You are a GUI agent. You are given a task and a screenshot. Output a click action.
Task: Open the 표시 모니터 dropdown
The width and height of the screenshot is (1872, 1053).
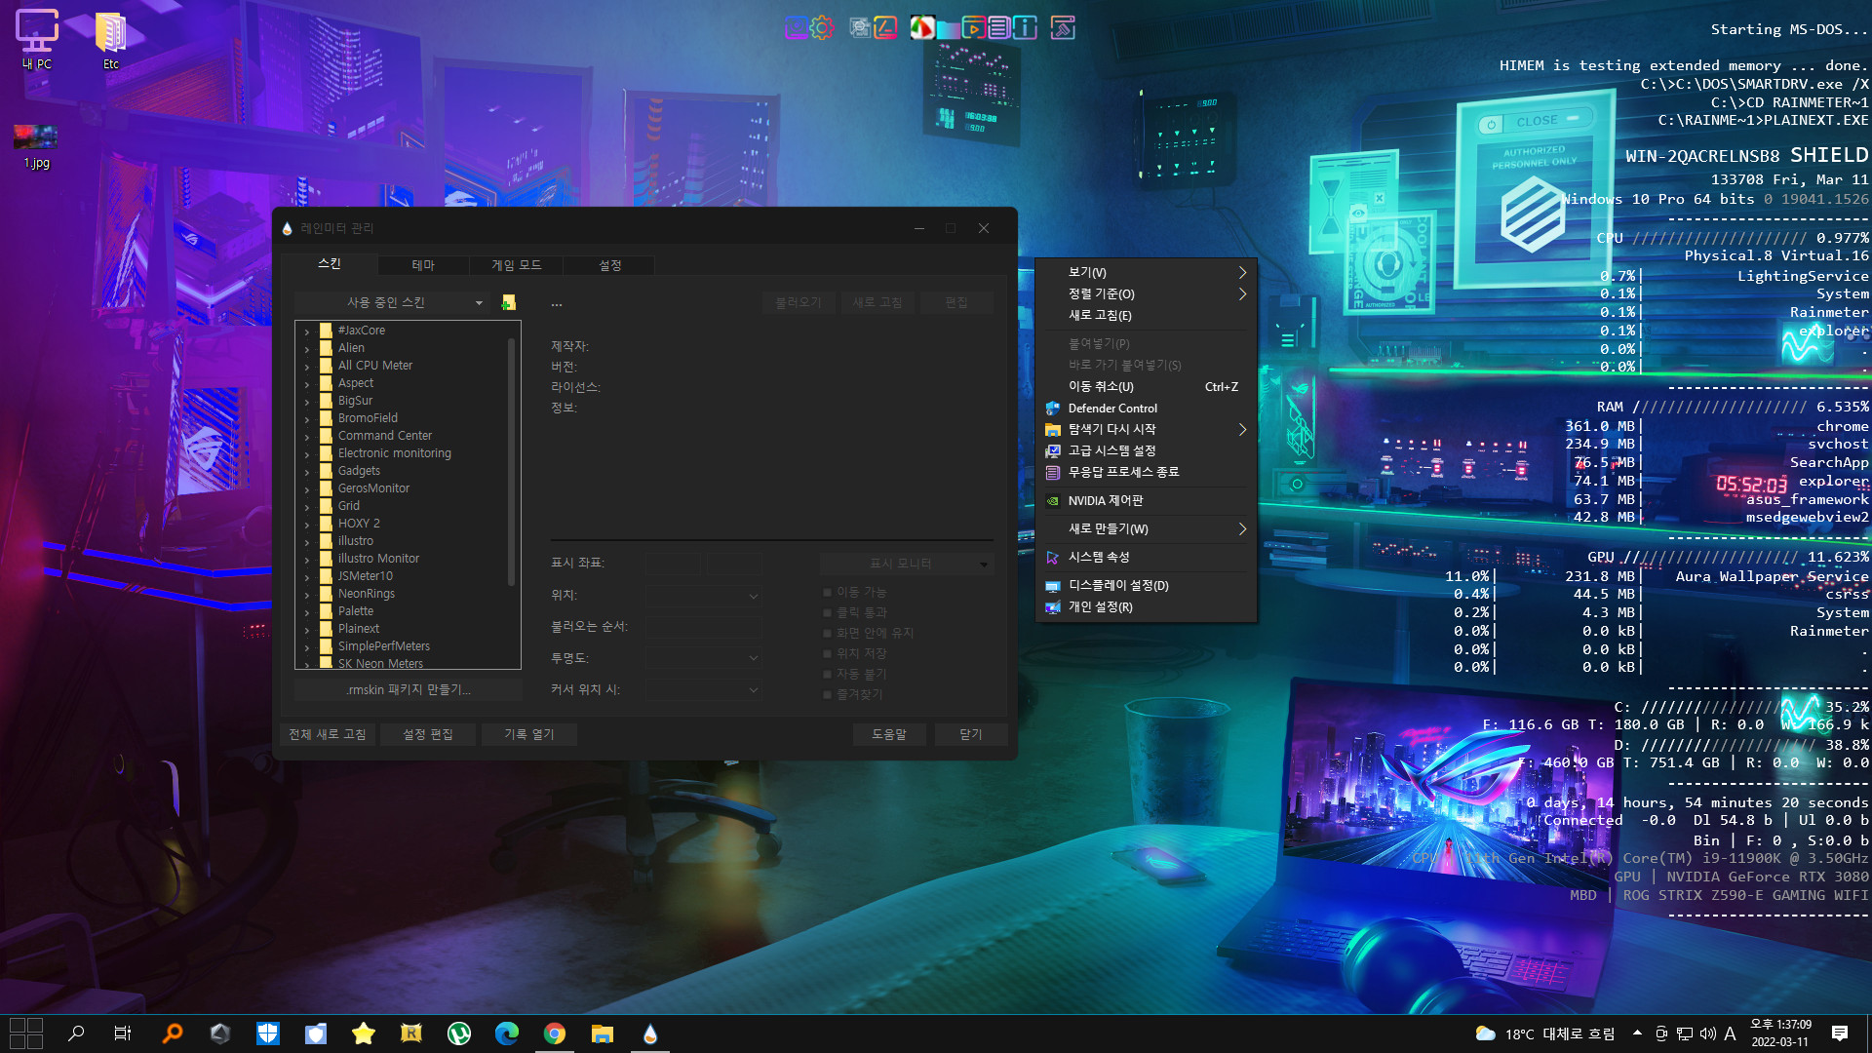click(907, 564)
